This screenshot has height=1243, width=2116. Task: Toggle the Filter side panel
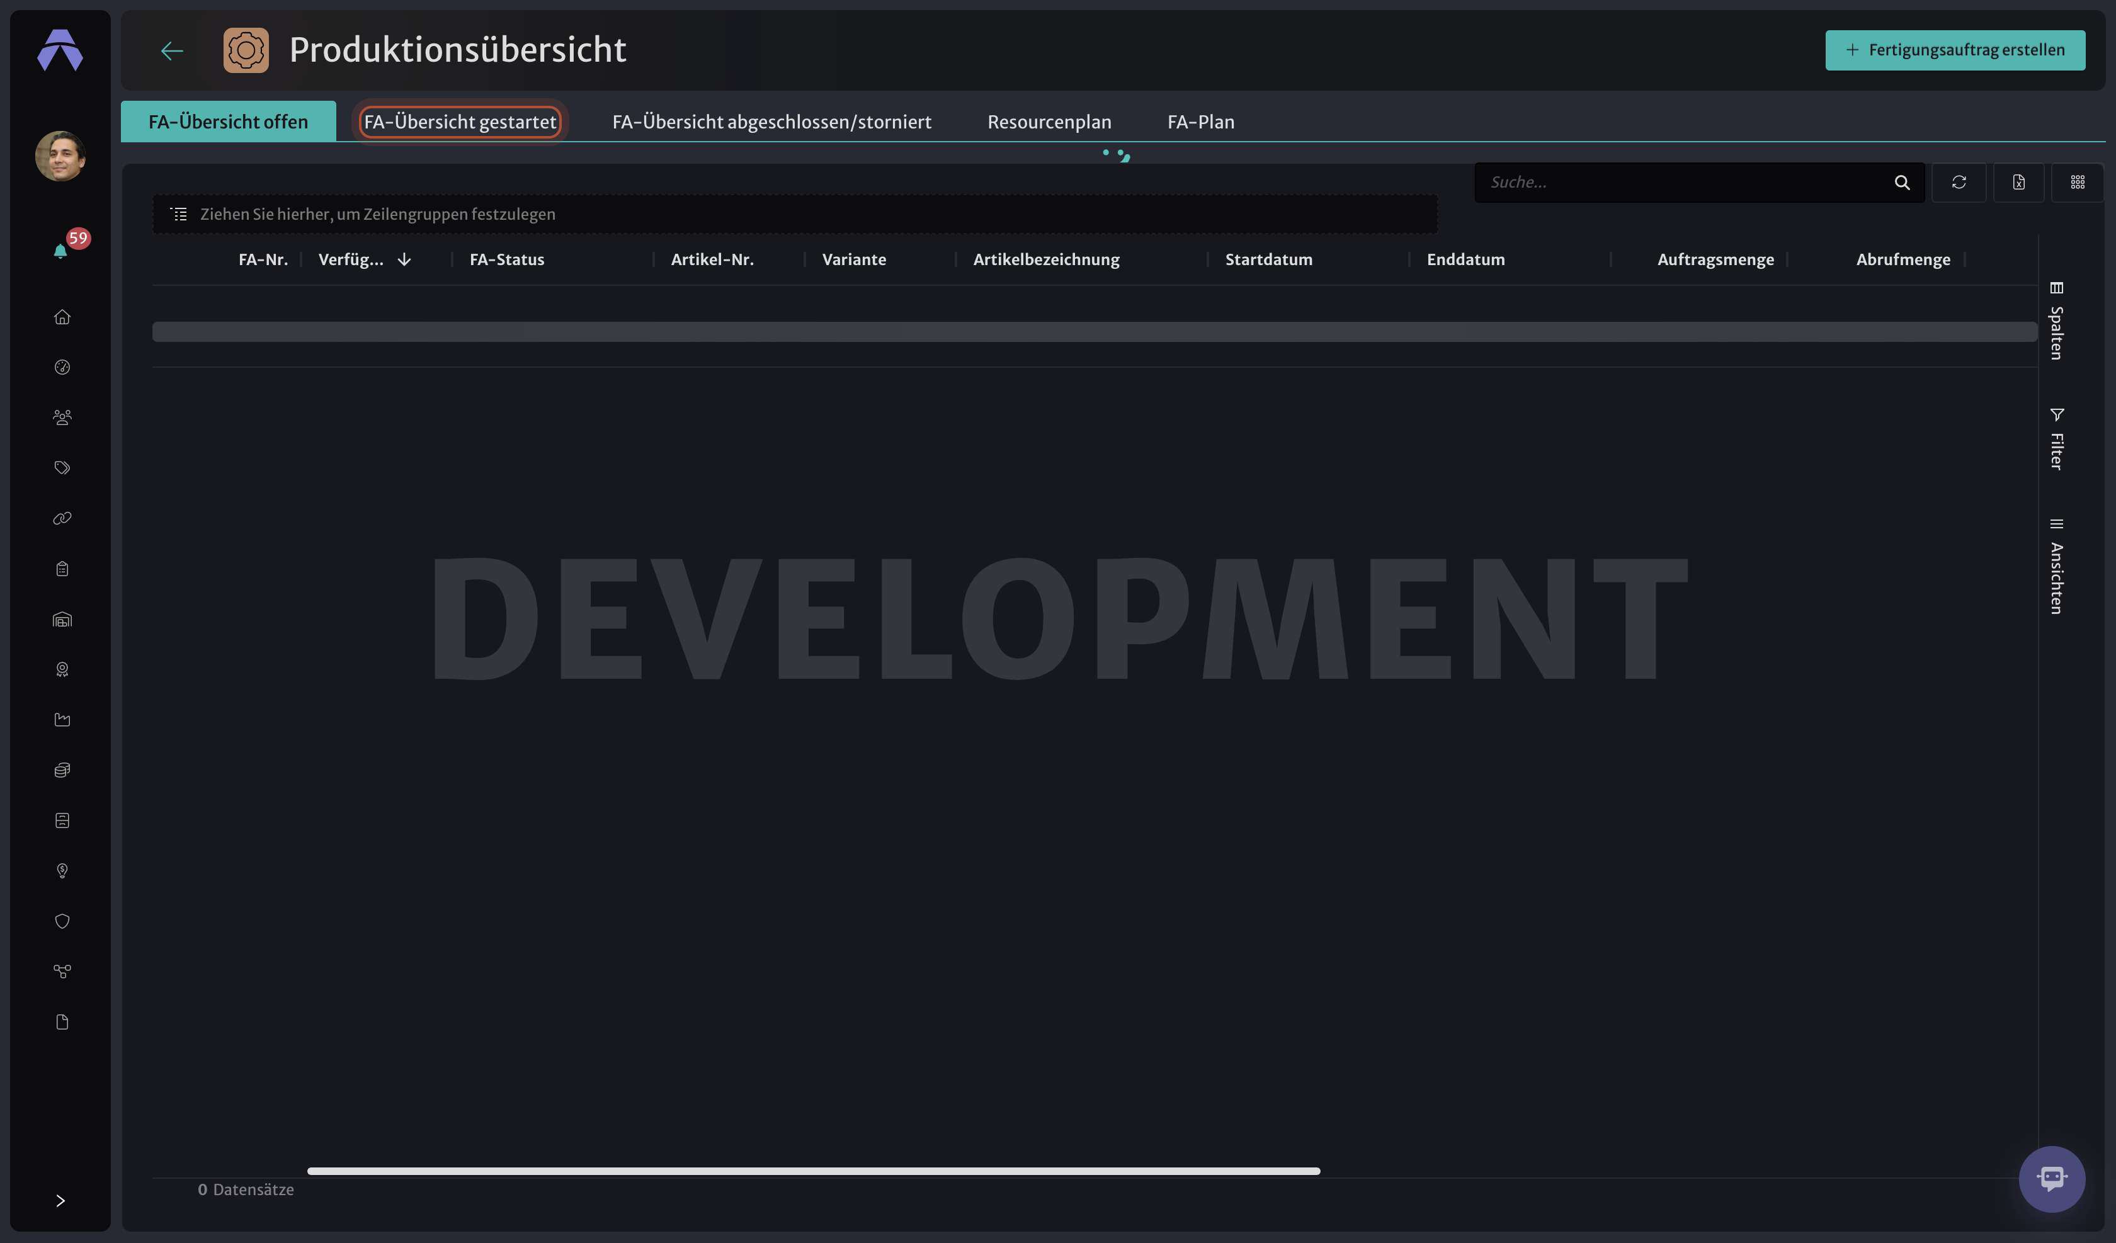pos(2056,438)
